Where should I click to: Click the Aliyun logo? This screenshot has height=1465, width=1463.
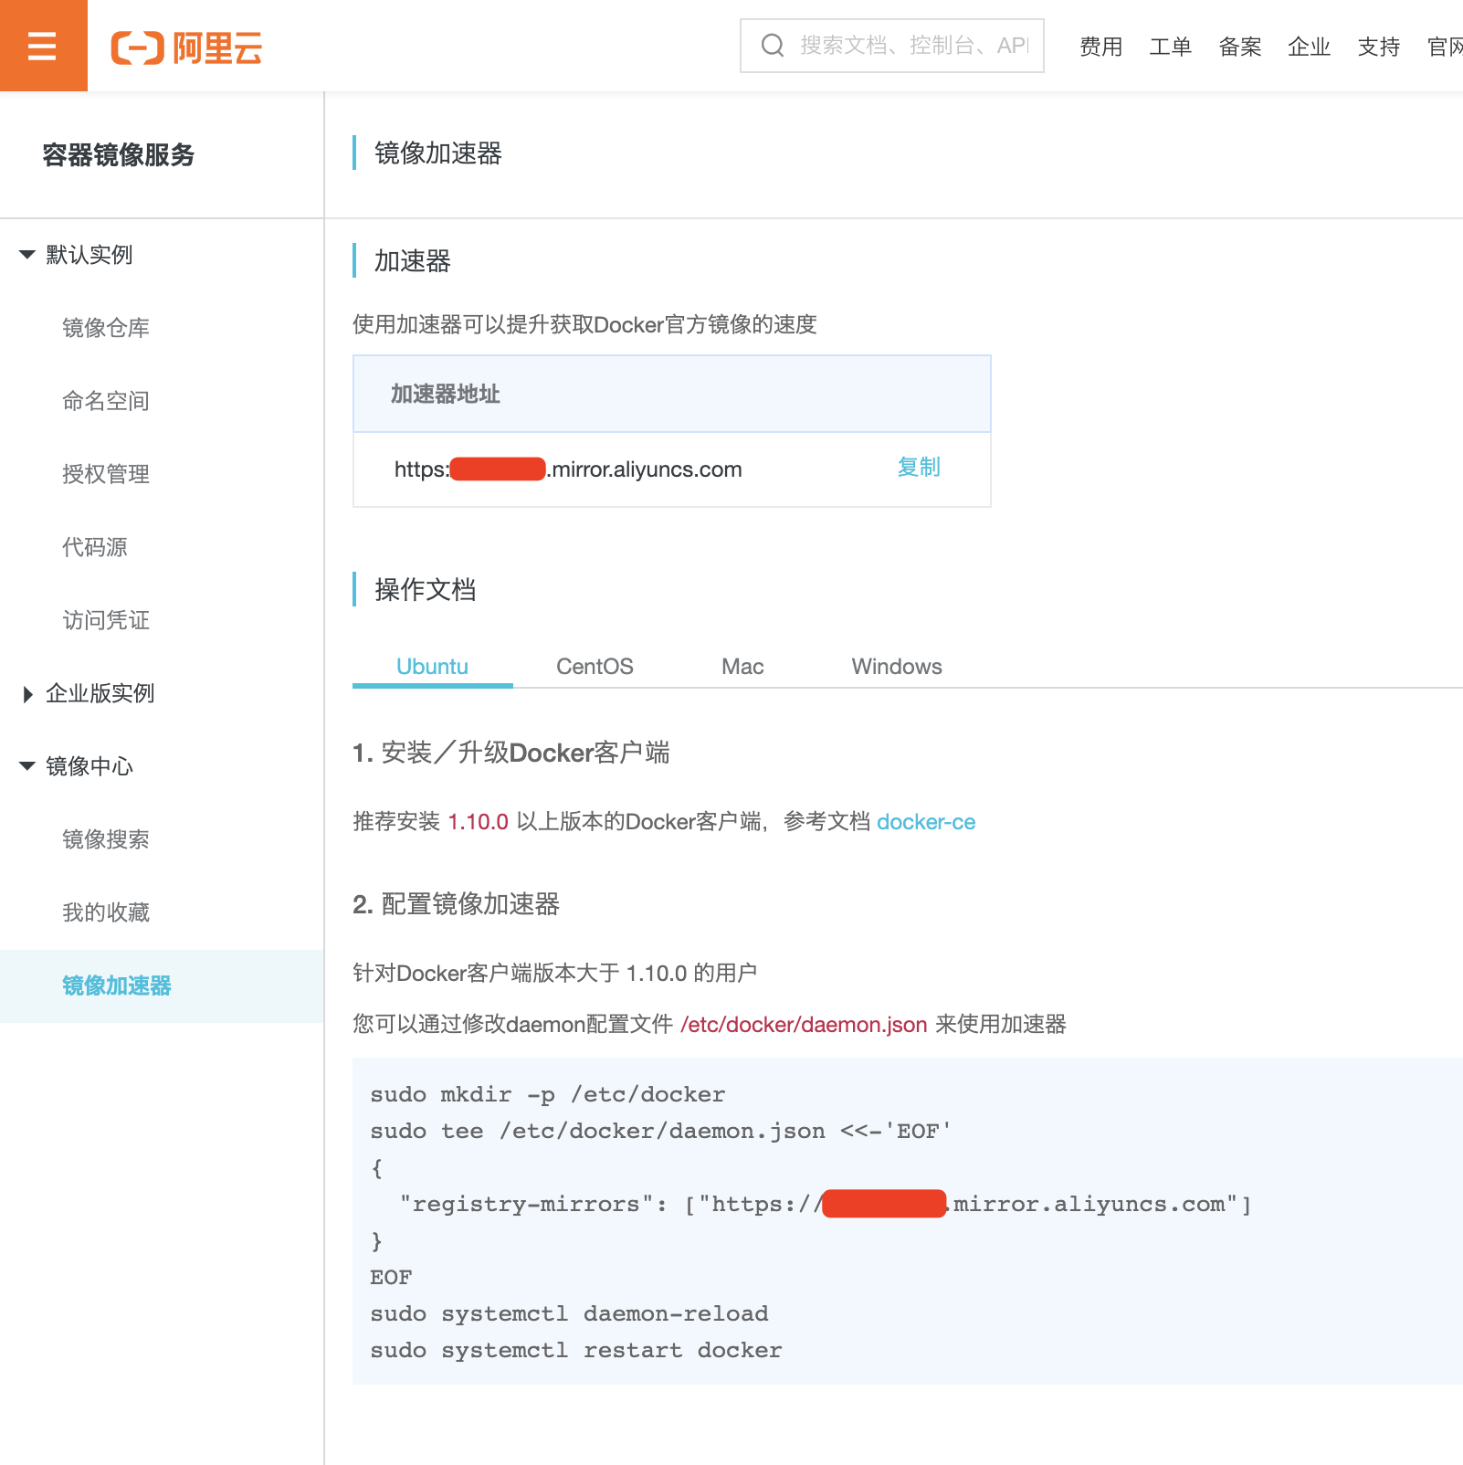point(186,47)
